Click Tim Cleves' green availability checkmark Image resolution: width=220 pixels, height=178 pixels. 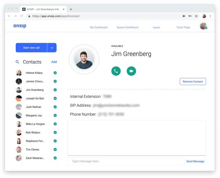[55, 150]
